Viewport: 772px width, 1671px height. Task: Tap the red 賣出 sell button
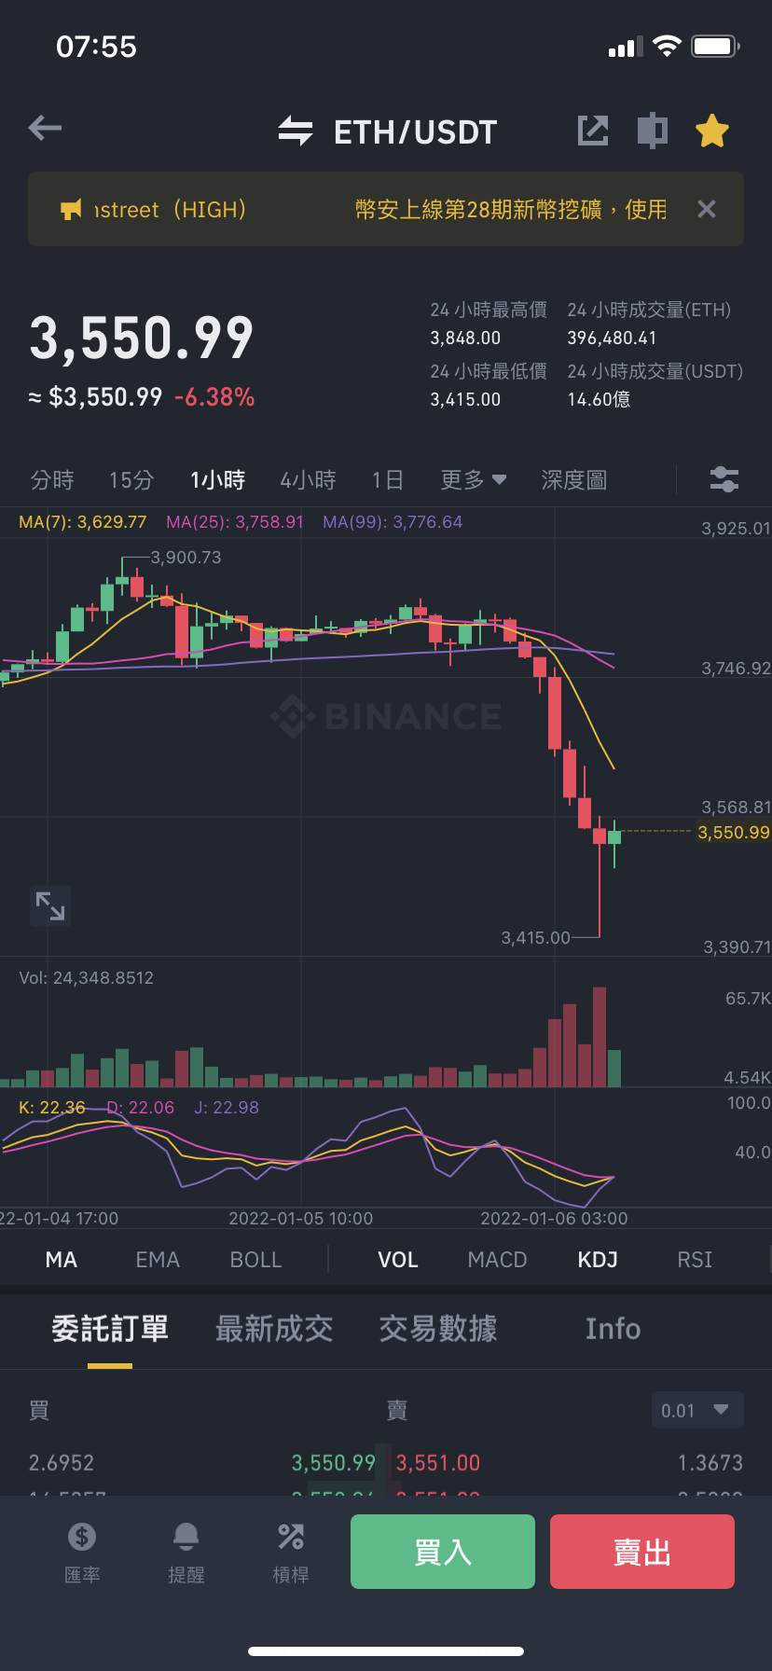point(642,1552)
